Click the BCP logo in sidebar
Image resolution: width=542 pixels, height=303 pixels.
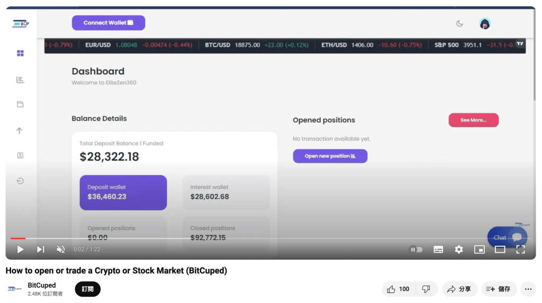(x=21, y=24)
